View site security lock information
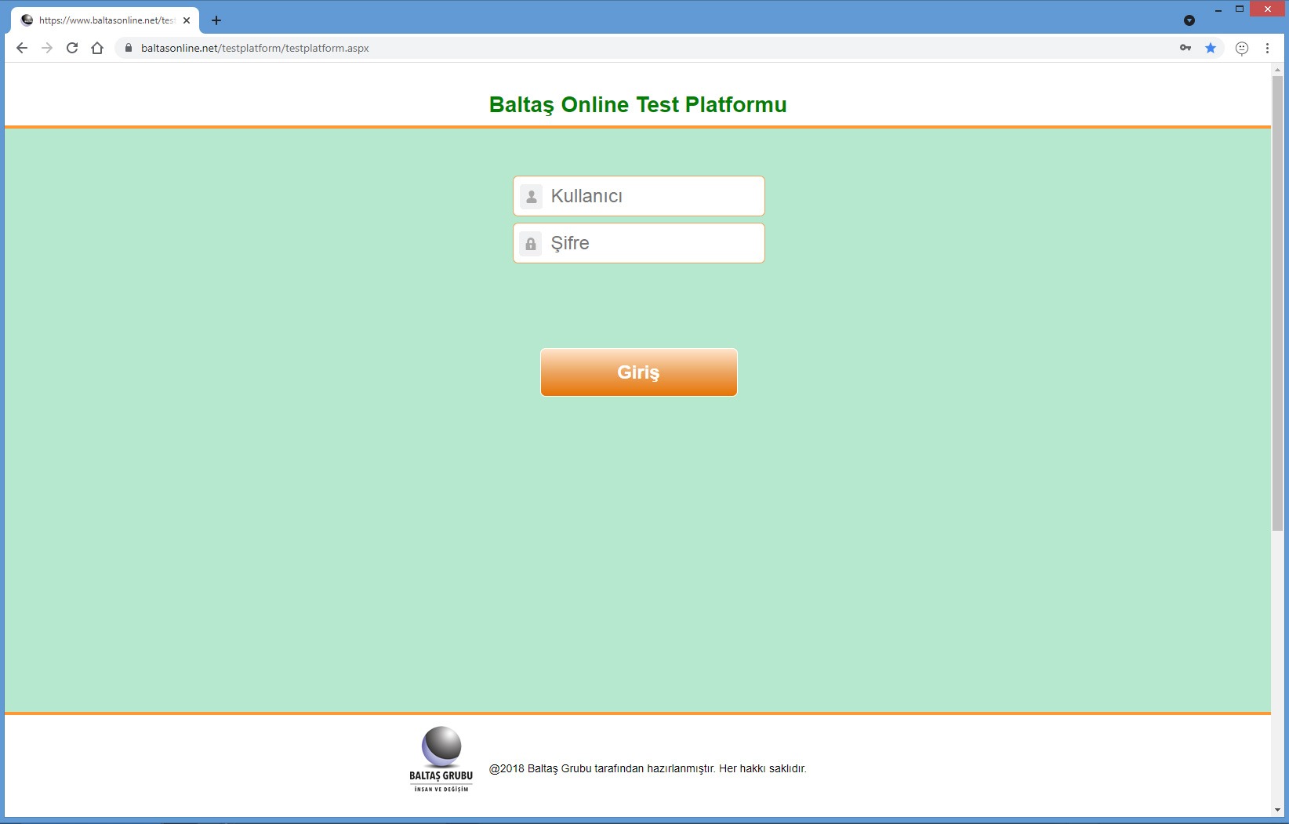Viewport: 1289px width, 824px height. tap(129, 48)
